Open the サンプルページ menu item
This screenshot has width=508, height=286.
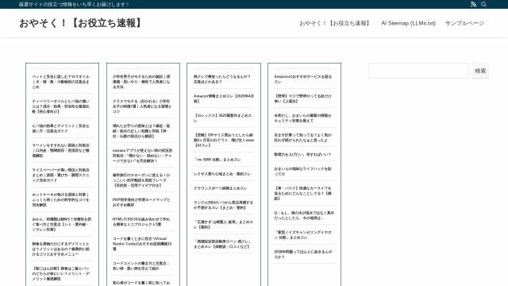(x=464, y=23)
